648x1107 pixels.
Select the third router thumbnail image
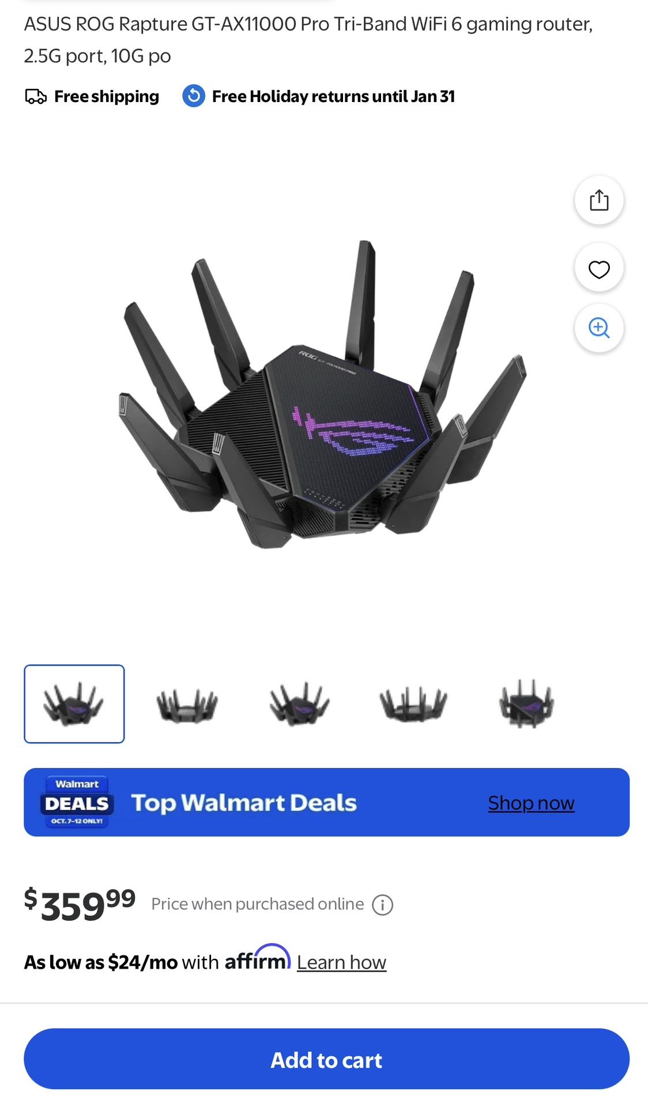click(299, 704)
